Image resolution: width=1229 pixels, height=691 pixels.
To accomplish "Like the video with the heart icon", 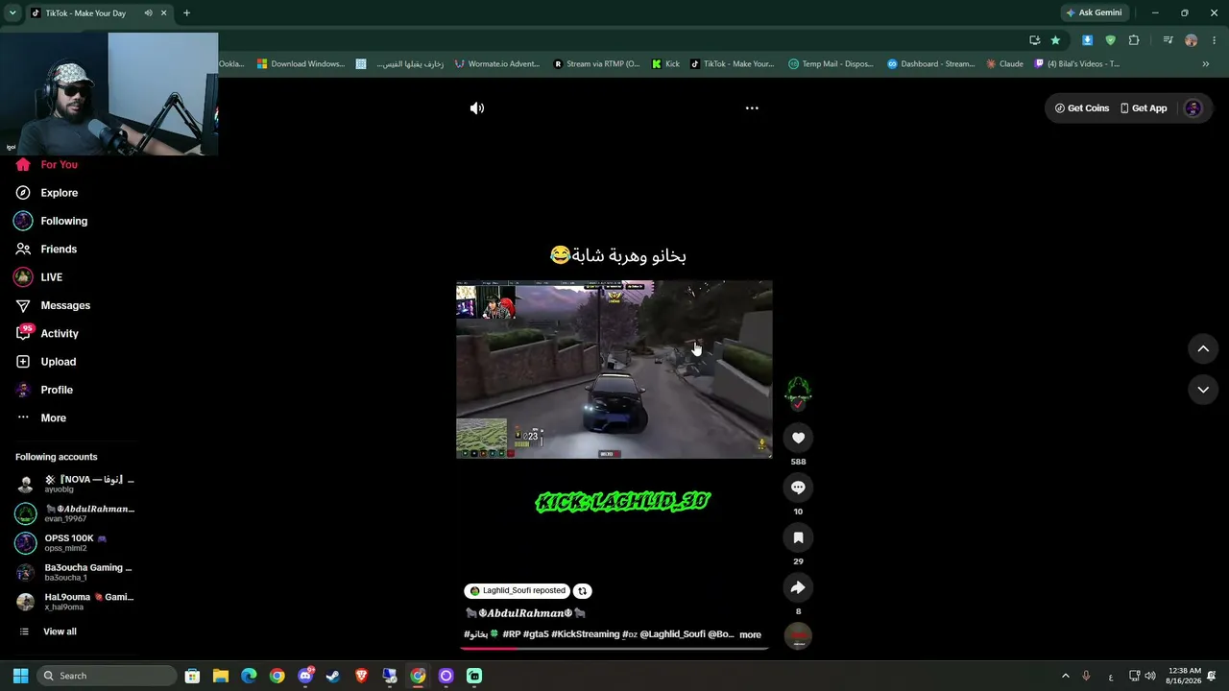I will pos(798,438).
